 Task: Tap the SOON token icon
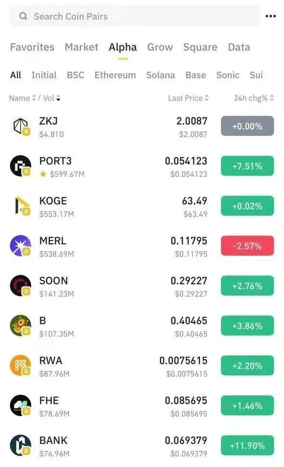pos(21,285)
